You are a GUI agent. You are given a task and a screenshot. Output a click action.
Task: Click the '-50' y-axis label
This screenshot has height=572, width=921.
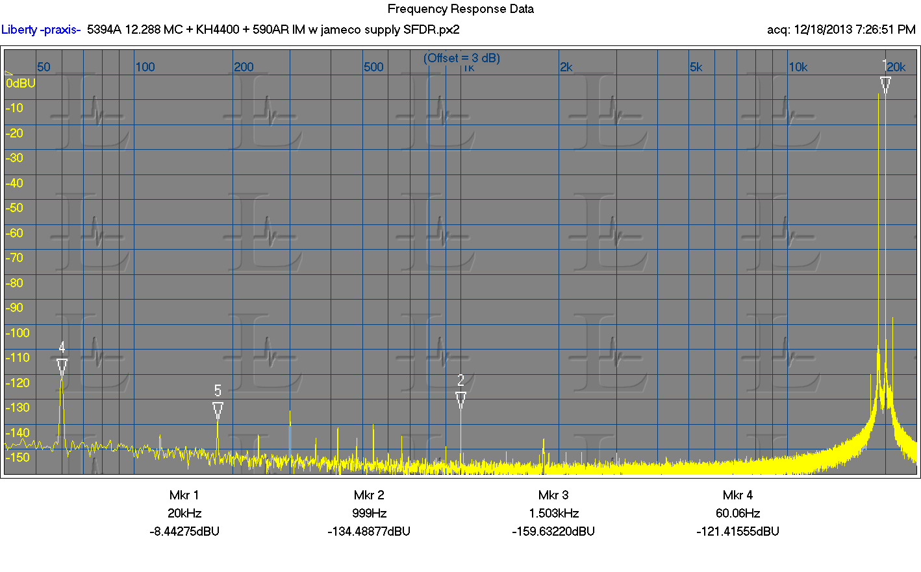(14, 208)
